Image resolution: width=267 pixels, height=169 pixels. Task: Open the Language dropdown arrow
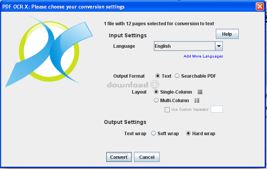[219, 46]
